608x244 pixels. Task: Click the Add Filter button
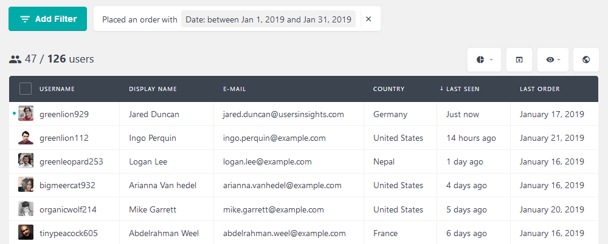48,19
